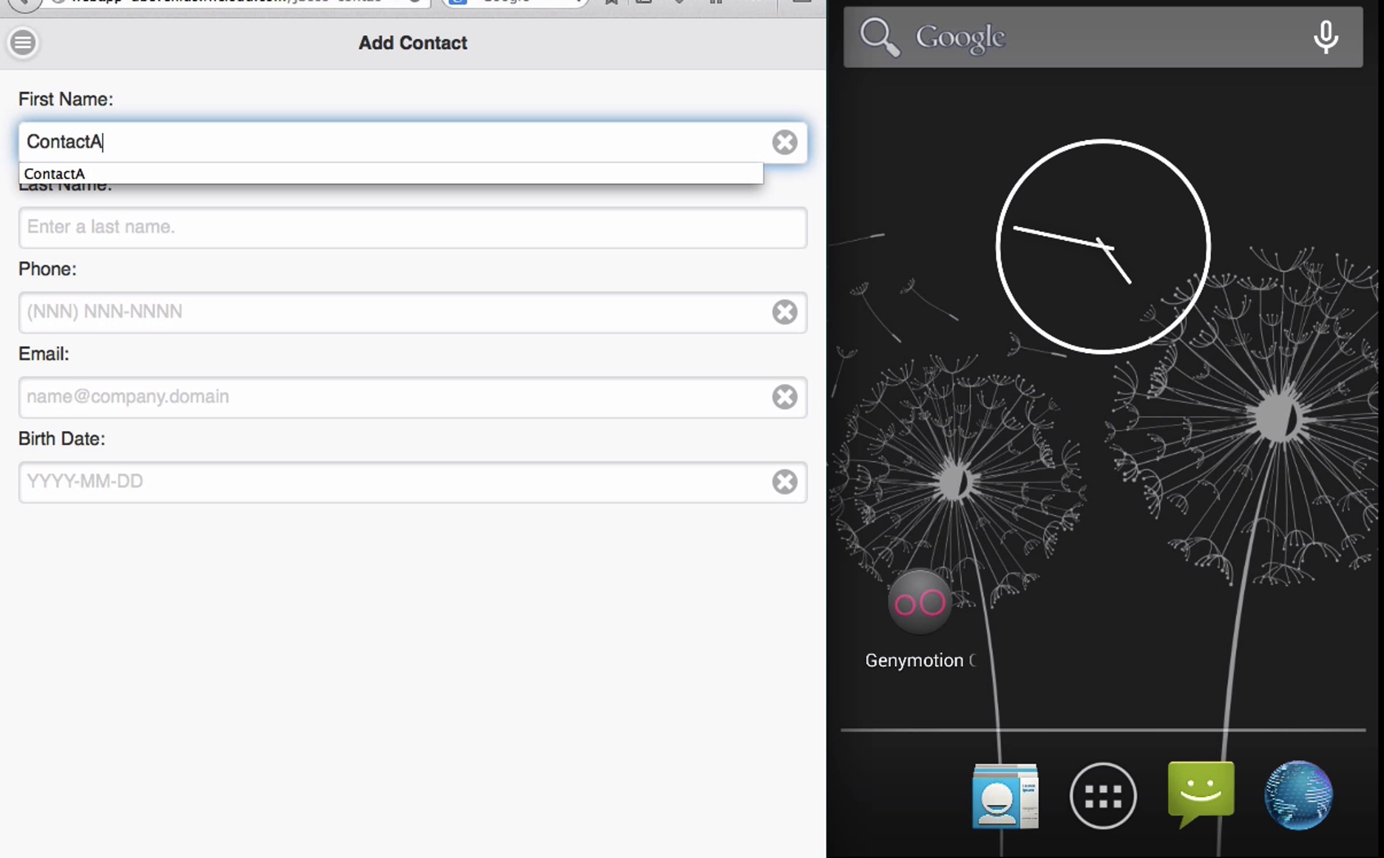Image resolution: width=1384 pixels, height=858 pixels.
Task: Open the Android Browser globe app
Action: coord(1298,796)
